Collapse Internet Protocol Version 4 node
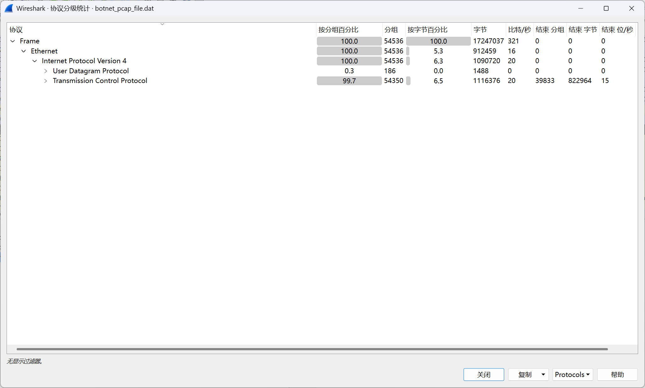This screenshot has height=388, width=645. pyautogui.click(x=35, y=61)
